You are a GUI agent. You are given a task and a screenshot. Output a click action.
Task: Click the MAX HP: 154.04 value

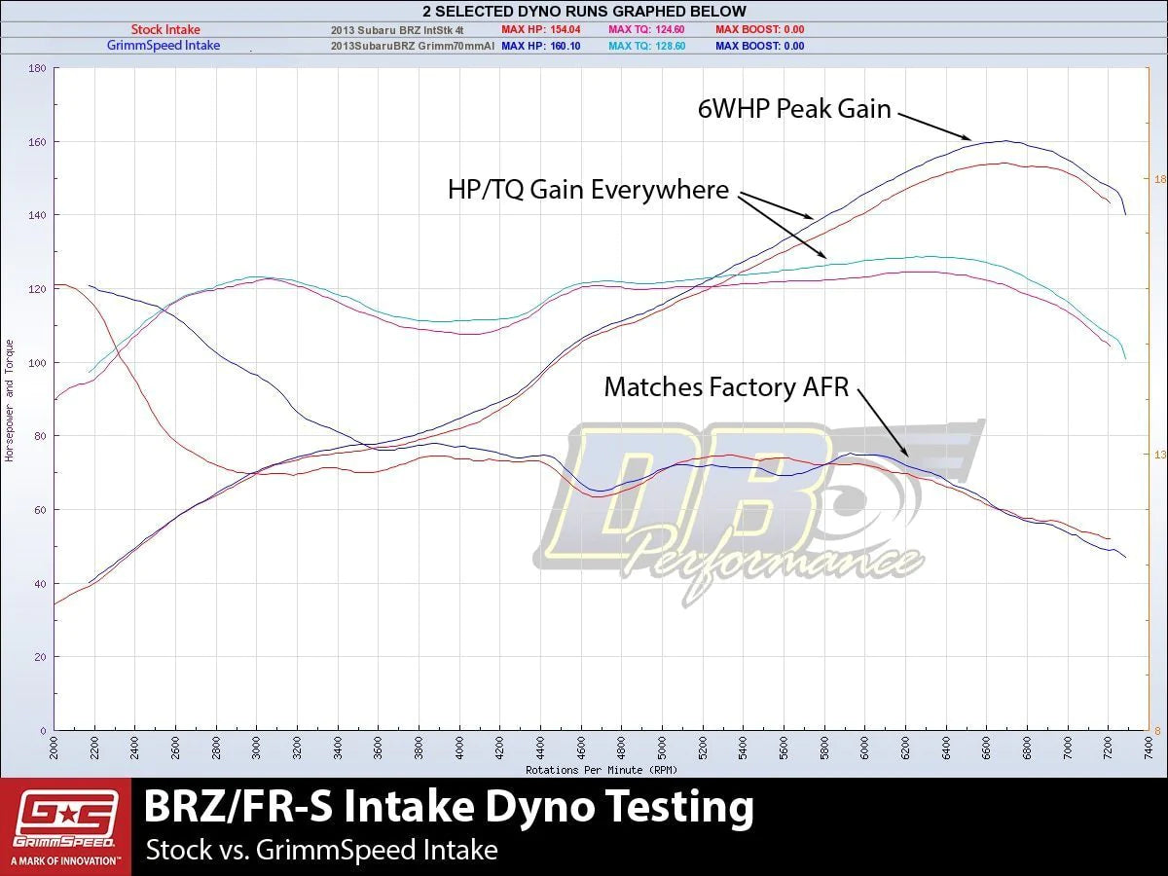(540, 30)
